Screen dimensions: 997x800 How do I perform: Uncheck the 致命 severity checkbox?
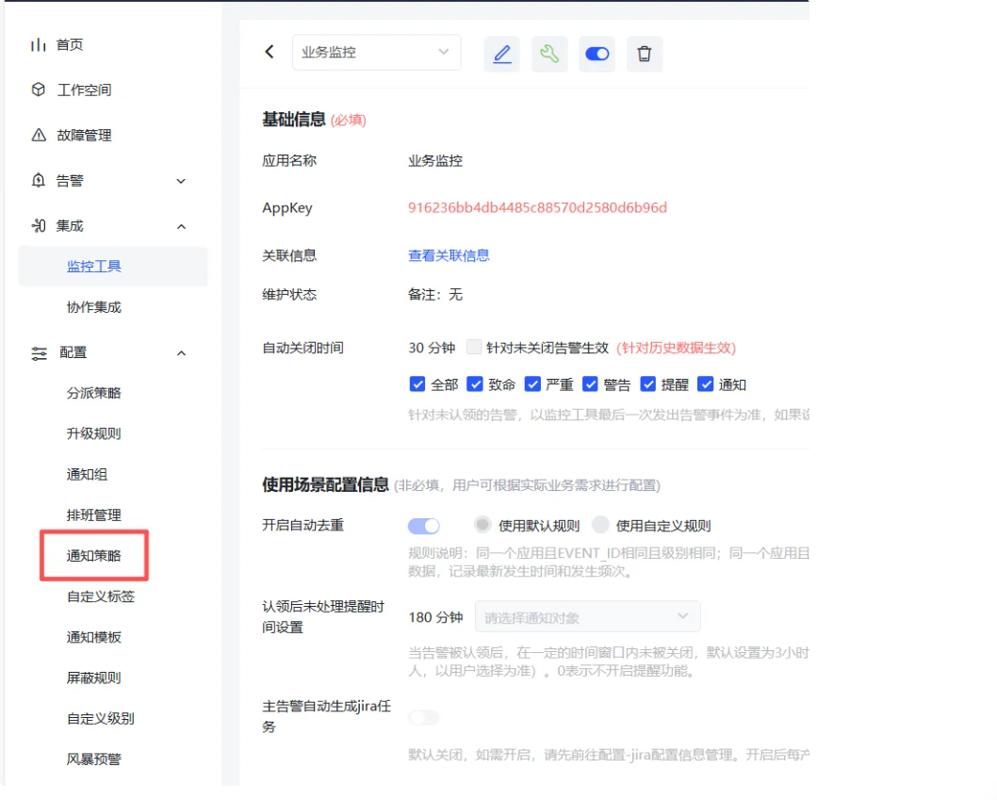pos(475,384)
